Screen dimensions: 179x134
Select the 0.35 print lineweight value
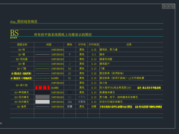tap(94, 50)
